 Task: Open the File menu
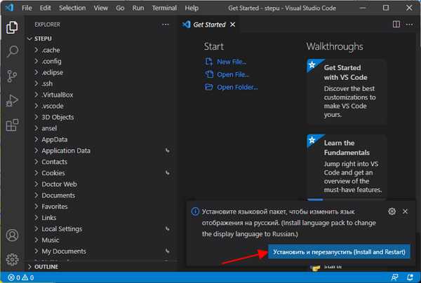(x=27, y=8)
